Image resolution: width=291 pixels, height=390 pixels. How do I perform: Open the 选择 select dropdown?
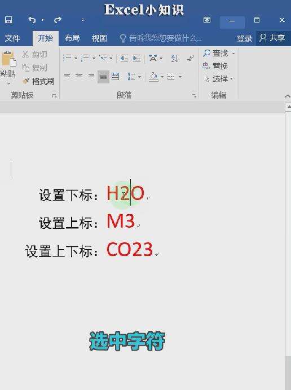coord(219,78)
